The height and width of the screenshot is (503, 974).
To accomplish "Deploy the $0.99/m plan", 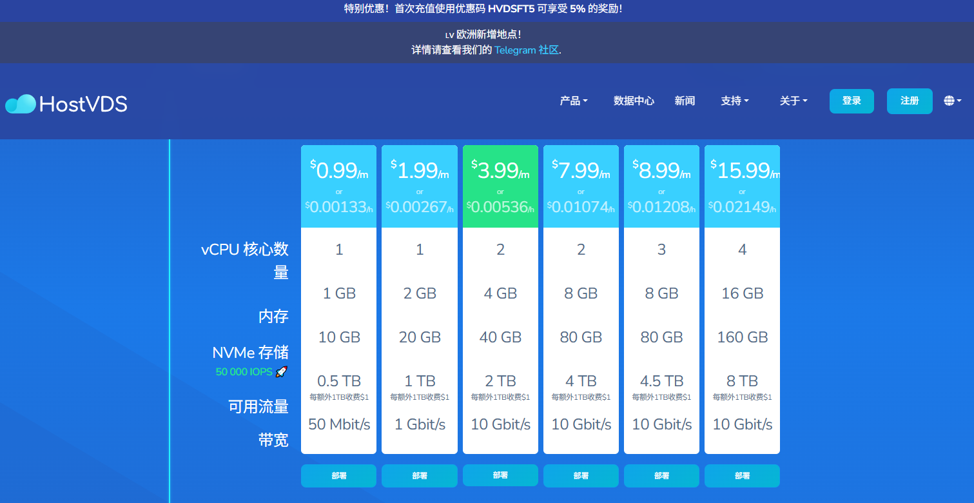I will [x=338, y=476].
